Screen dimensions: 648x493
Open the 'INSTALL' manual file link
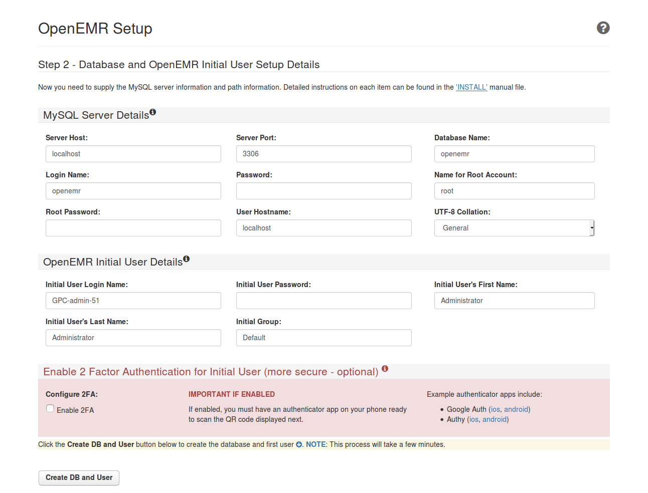click(x=471, y=87)
